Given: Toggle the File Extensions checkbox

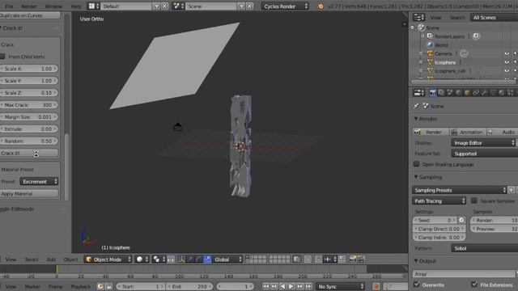Looking at the screenshot, I should [474, 284].
